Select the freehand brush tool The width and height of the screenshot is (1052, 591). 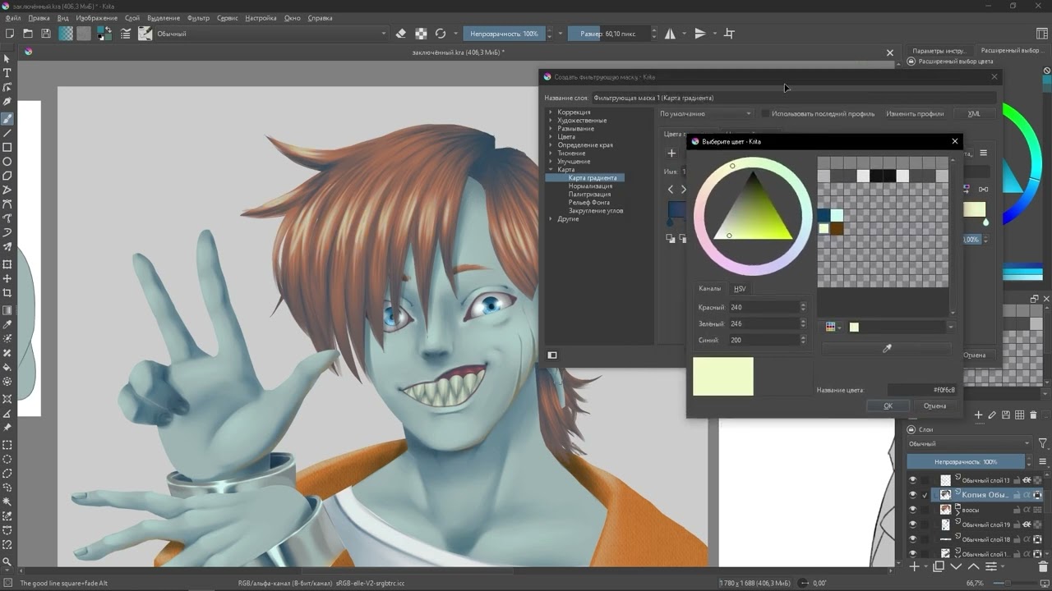(7, 118)
